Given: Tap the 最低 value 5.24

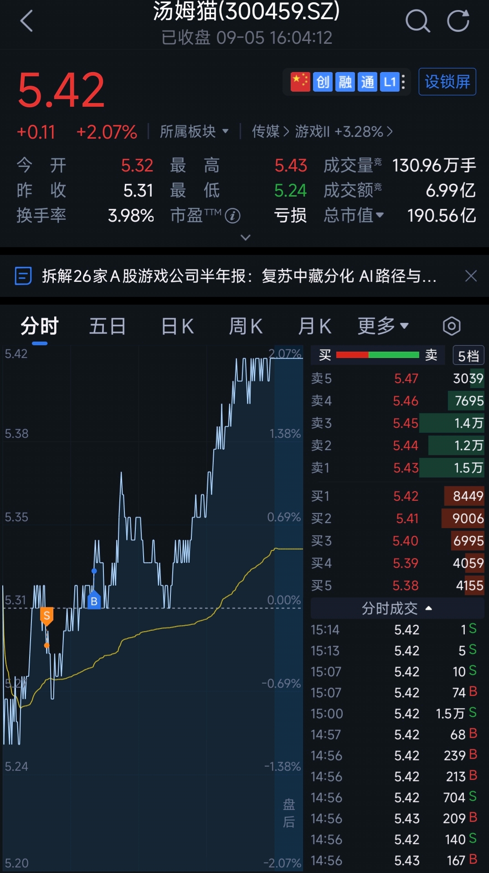Looking at the screenshot, I should (290, 191).
